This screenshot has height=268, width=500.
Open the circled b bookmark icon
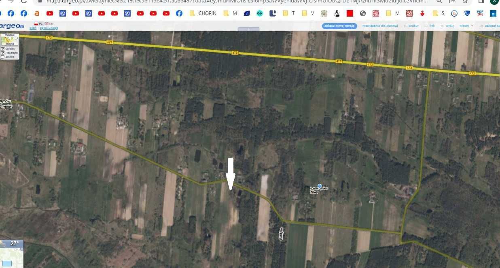(454, 13)
